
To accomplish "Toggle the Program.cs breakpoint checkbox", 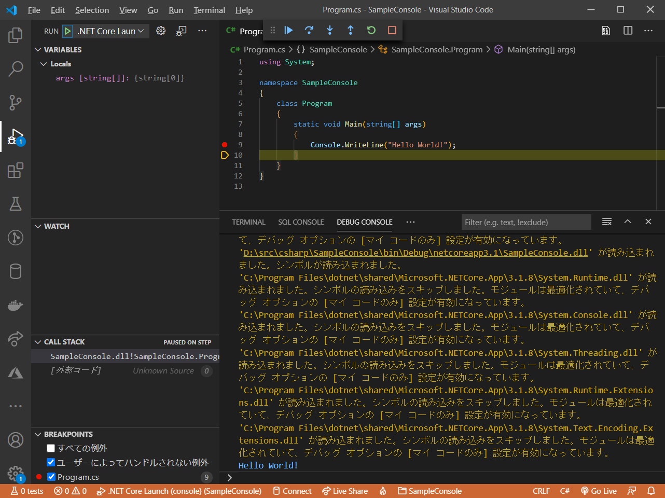I will [51, 477].
